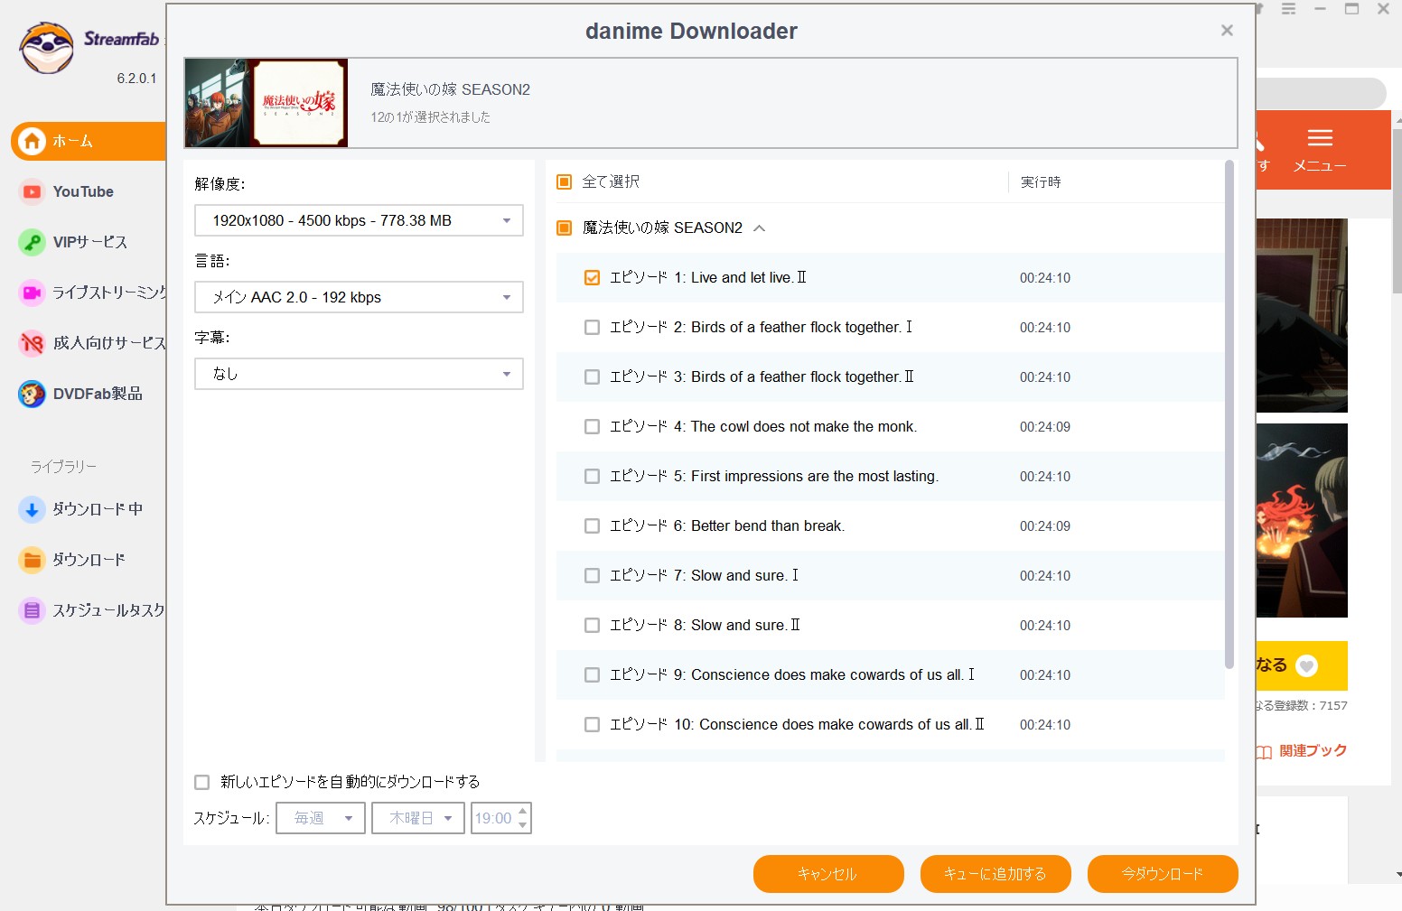This screenshot has width=1402, height=911.
Task: Check Episode 5 First impressions checkbox
Action: pyautogui.click(x=592, y=477)
